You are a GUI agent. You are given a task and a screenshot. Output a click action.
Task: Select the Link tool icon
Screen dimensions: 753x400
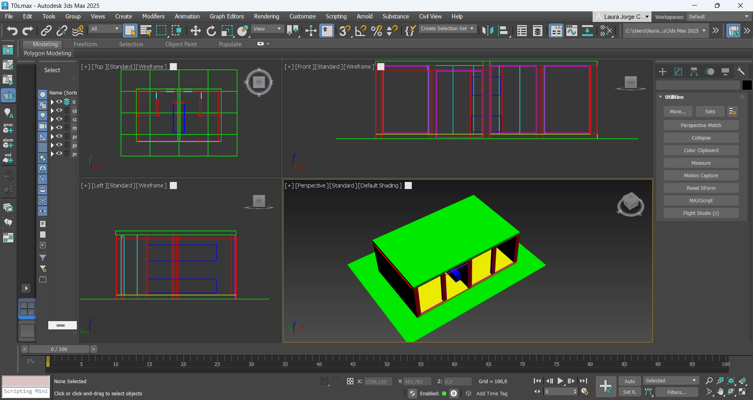46,31
